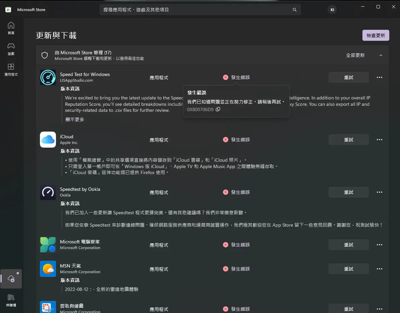The height and width of the screenshot is (313, 400).
Task: Collapse the Microsoft Store managed section chevron
Action: coord(381,55)
